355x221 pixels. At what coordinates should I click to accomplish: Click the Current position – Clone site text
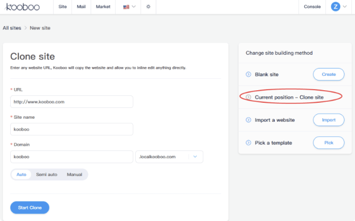pyautogui.click(x=289, y=98)
